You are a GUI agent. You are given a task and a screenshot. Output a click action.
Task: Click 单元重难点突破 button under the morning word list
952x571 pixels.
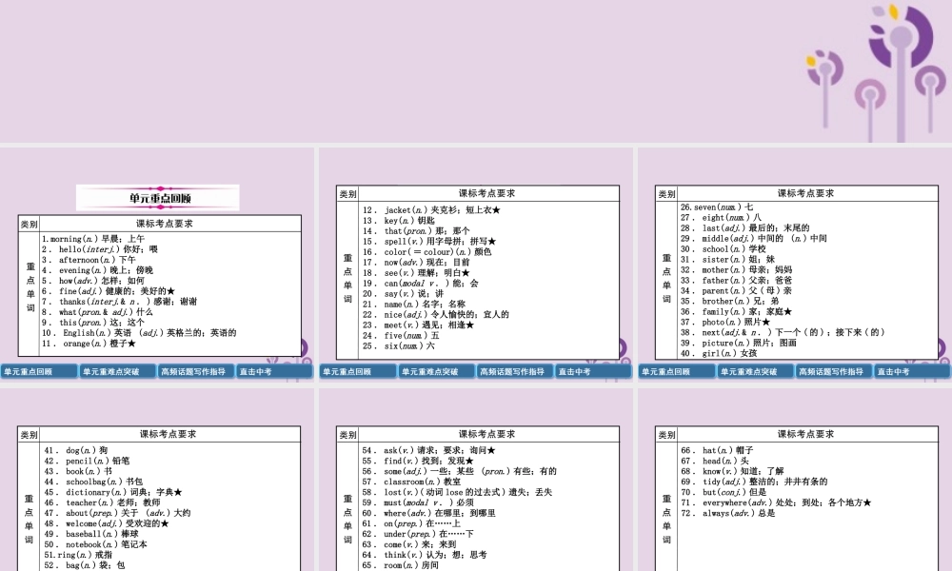coord(118,371)
